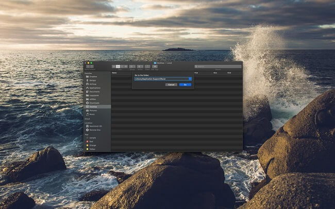
Task: Click the Music note icon in sidebar
Action: tap(88, 114)
